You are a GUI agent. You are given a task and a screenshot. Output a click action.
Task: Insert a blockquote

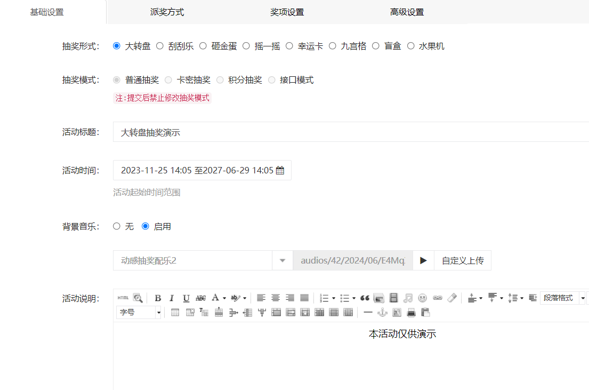(365, 298)
